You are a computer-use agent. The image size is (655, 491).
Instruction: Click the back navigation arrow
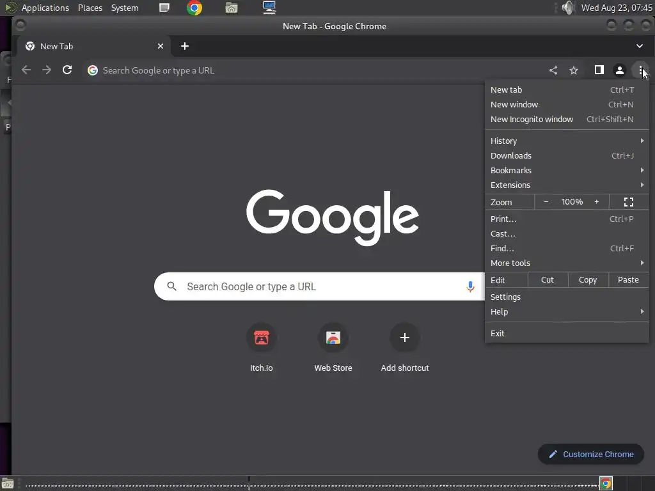point(26,70)
